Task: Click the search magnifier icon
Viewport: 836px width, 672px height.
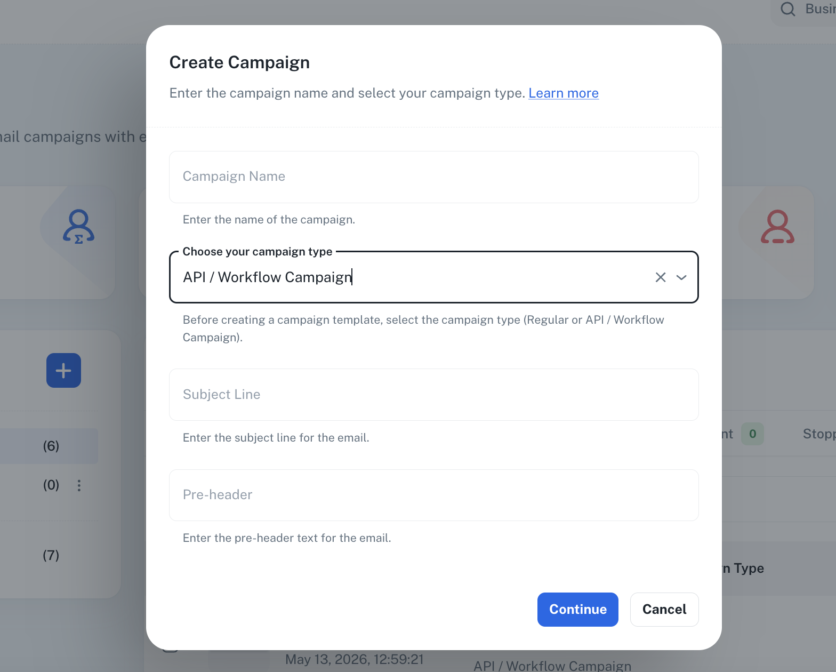Action: (787, 9)
